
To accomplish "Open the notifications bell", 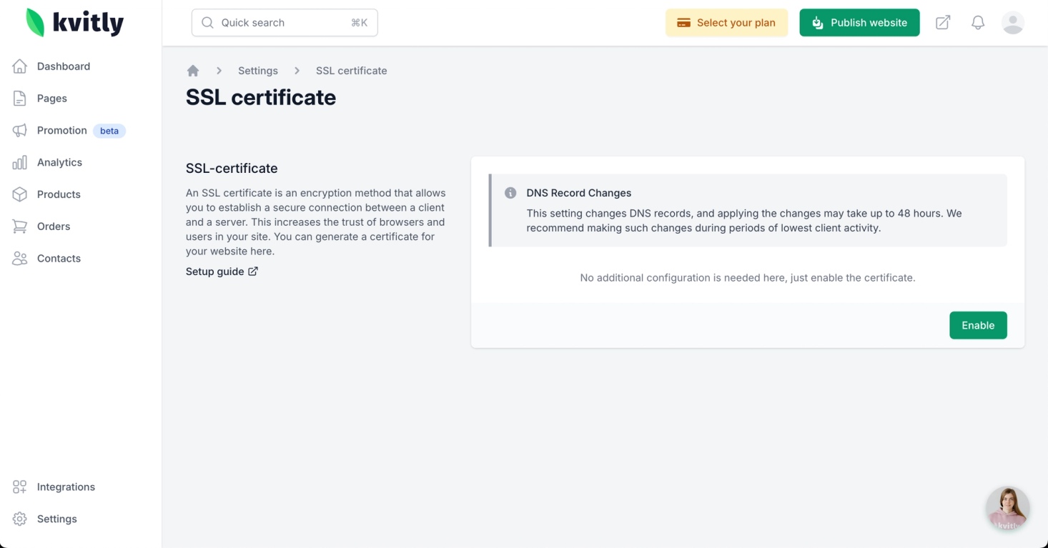I will pos(978,23).
